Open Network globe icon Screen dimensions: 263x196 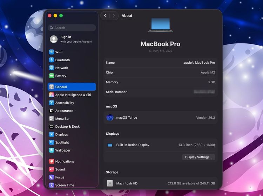coord(52,68)
